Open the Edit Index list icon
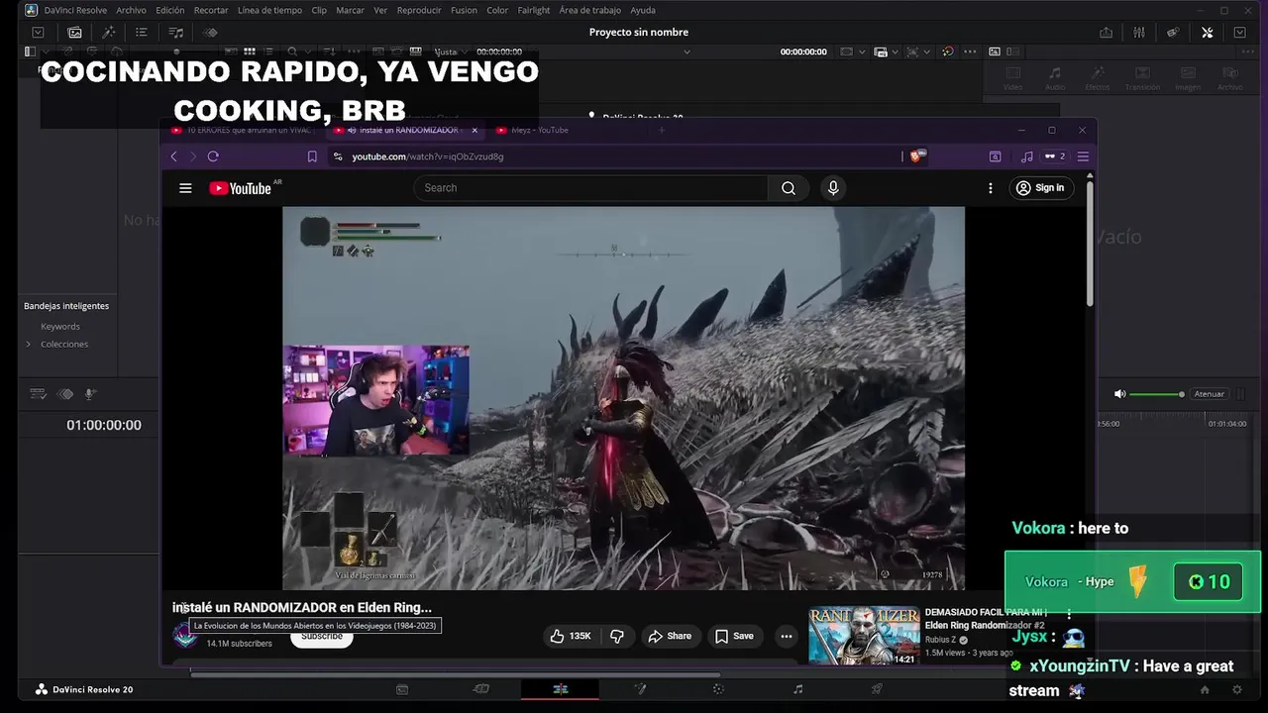Viewport: 1268px width, 713px height. tap(142, 33)
